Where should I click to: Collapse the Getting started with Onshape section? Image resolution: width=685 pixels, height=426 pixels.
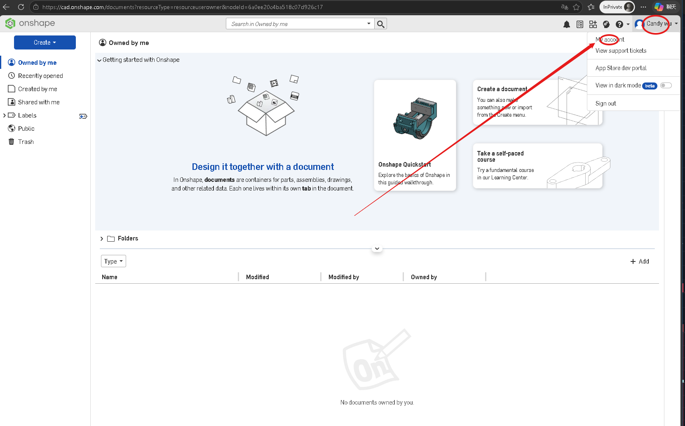(x=99, y=60)
